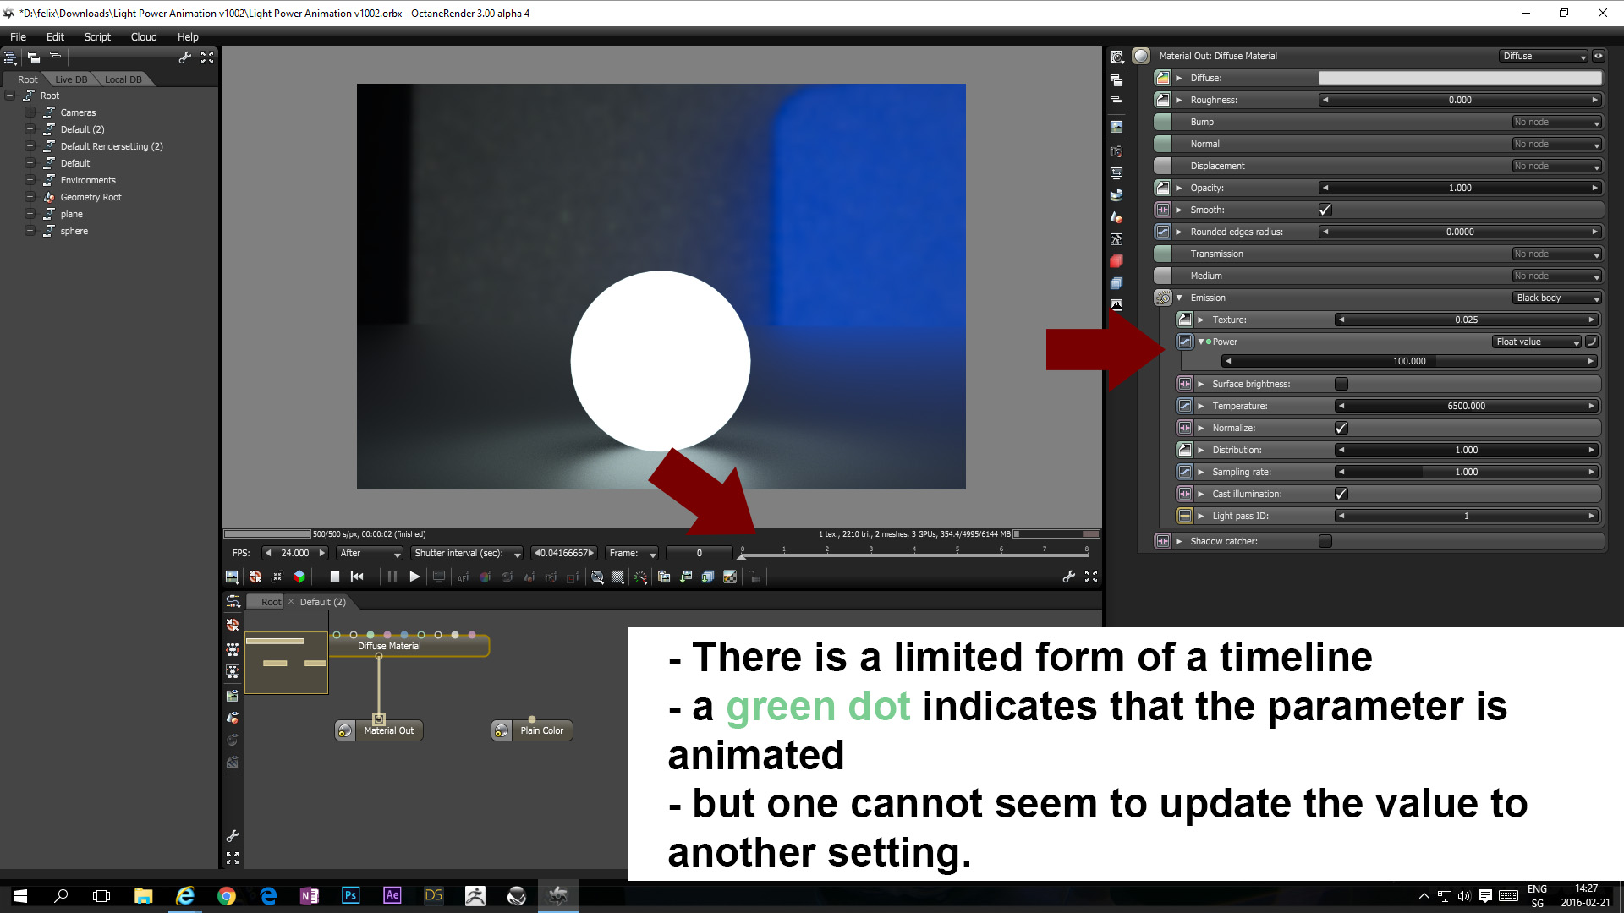This screenshot has height=913, width=1624.
Task: Click the Emission node icon in inspector
Action: (1163, 298)
